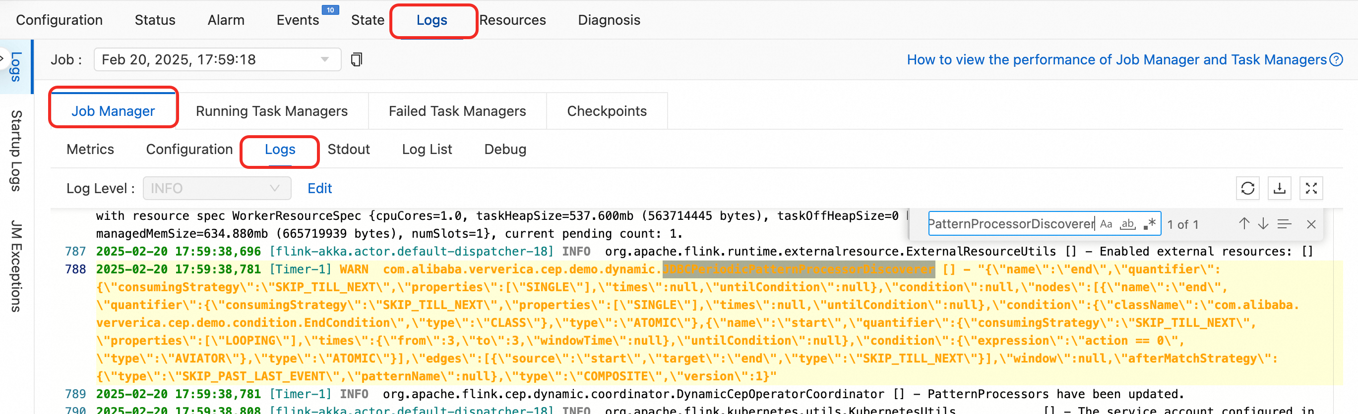The width and height of the screenshot is (1358, 414).
Task: Click 'PatternProcessors have been updated.' log message
Action: pyautogui.click(x=1056, y=394)
